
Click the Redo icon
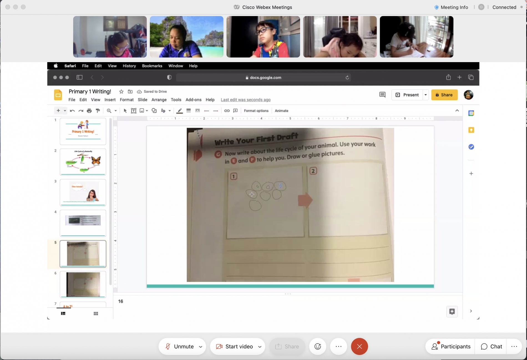tap(81, 111)
